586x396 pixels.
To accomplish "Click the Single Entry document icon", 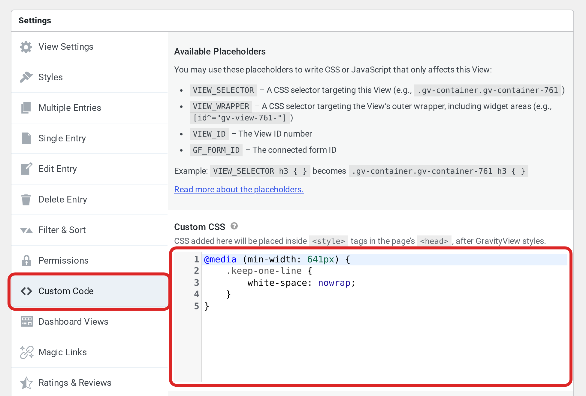I will pyautogui.click(x=26, y=138).
